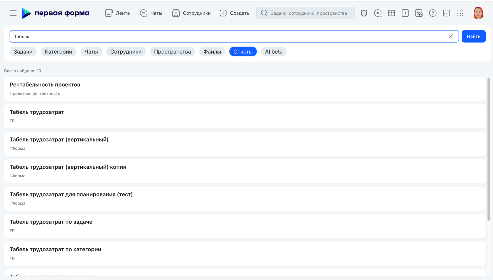The width and height of the screenshot is (493, 280).
Task: Open the alarm clock reminders icon
Action: 364,13
